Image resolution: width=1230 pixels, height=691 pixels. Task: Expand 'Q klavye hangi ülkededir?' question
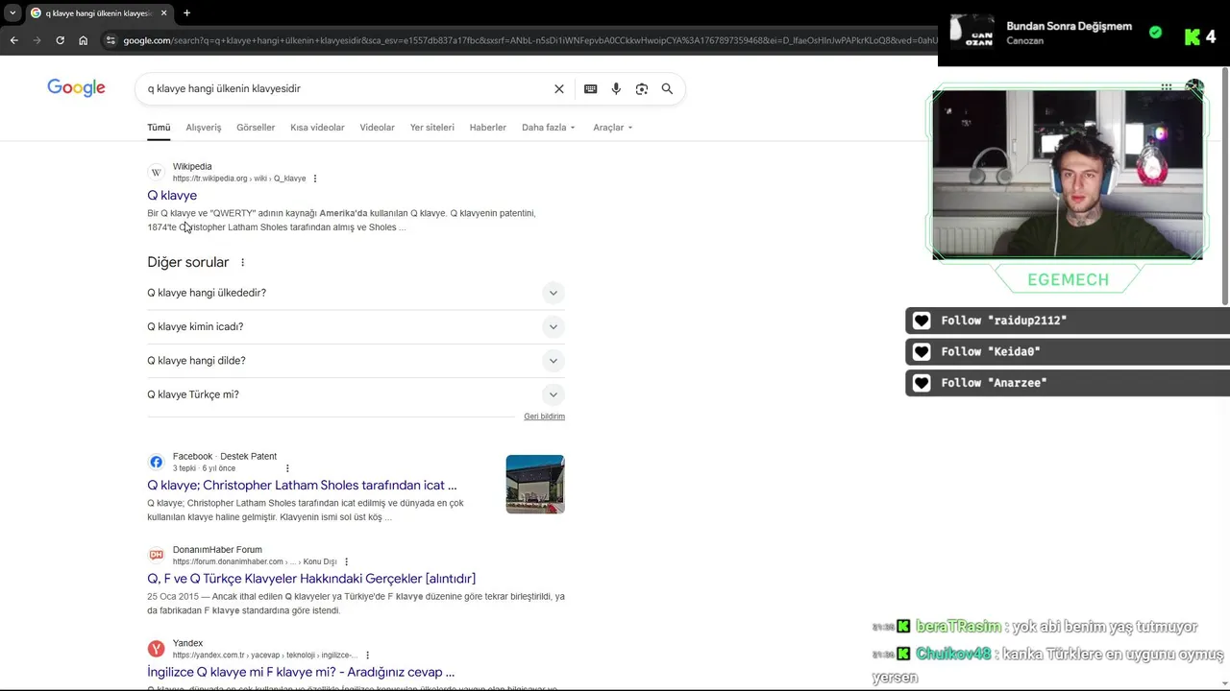tap(356, 293)
